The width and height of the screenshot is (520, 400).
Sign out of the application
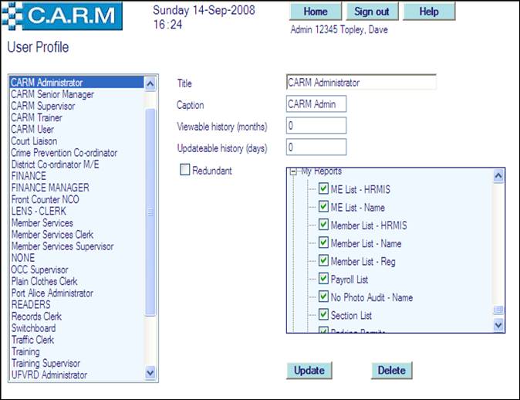(x=371, y=12)
